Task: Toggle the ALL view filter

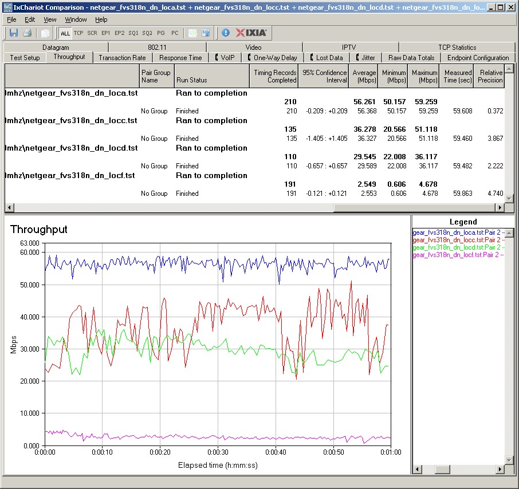Action: coord(65,33)
